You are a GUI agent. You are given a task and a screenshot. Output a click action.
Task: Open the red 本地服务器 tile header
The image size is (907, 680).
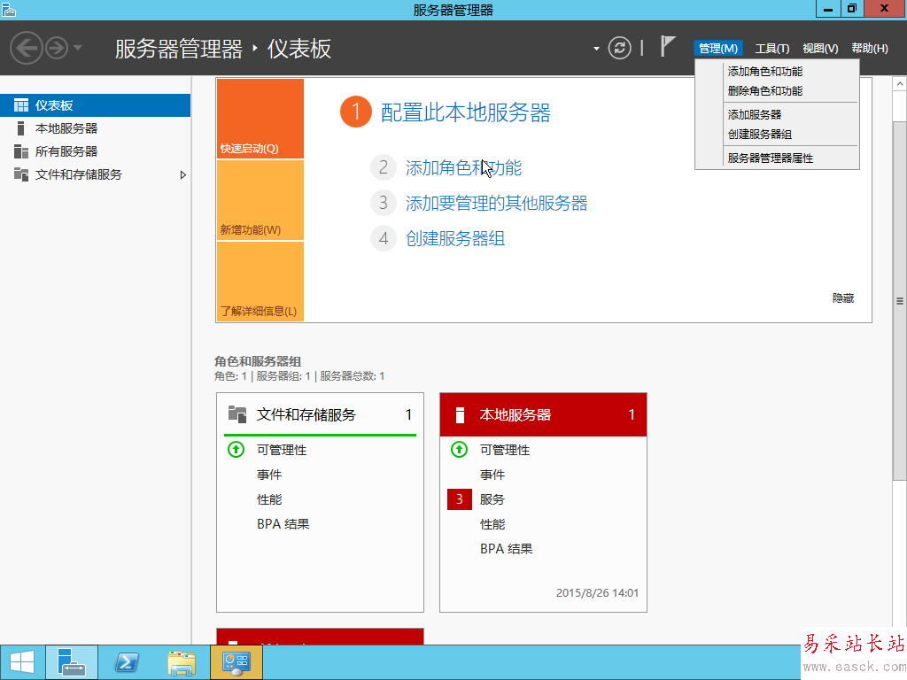click(x=543, y=414)
